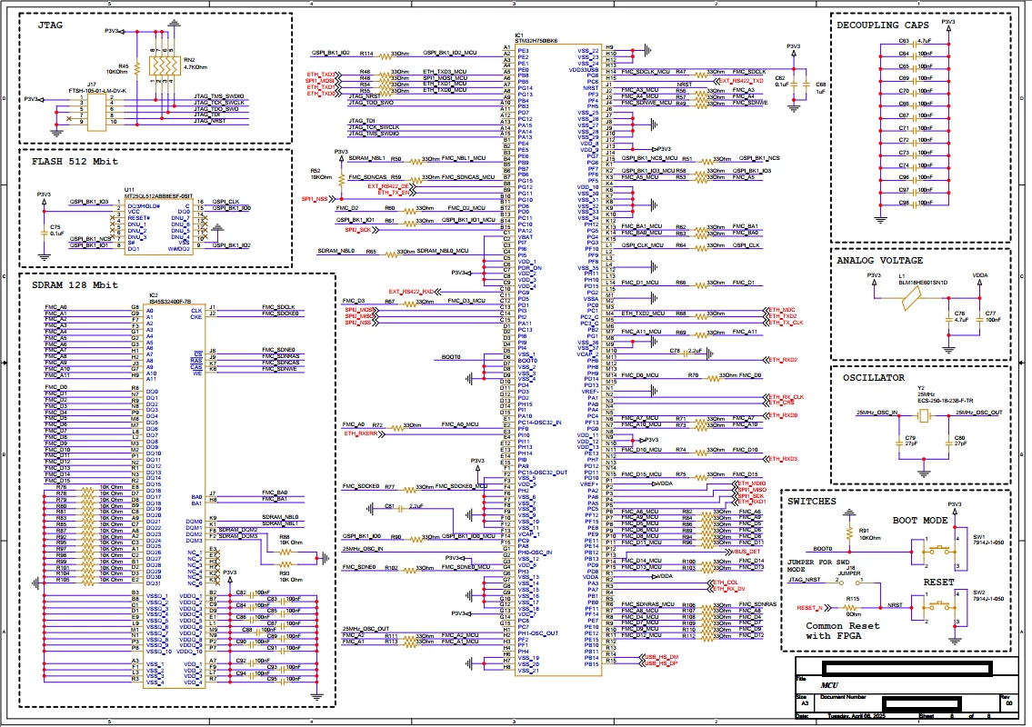Click the 25MHz_OSC_OUT label in Oscillator block
This screenshot has width=1032, height=727.
click(978, 413)
